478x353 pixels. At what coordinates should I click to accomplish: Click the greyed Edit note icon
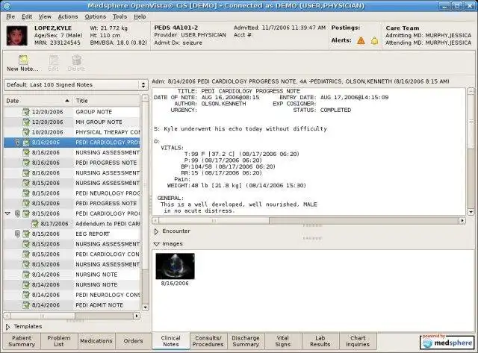pos(53,60)
